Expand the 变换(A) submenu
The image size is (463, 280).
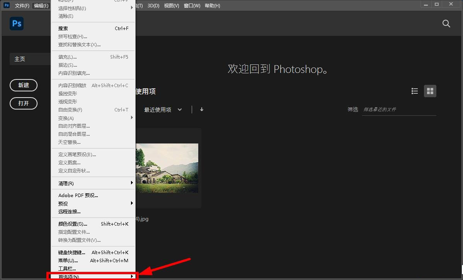point(93,118)
